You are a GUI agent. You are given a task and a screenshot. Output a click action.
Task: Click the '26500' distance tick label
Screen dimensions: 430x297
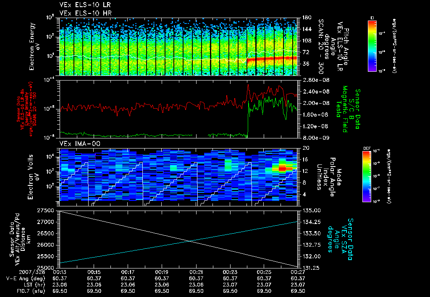coord(45,233)
